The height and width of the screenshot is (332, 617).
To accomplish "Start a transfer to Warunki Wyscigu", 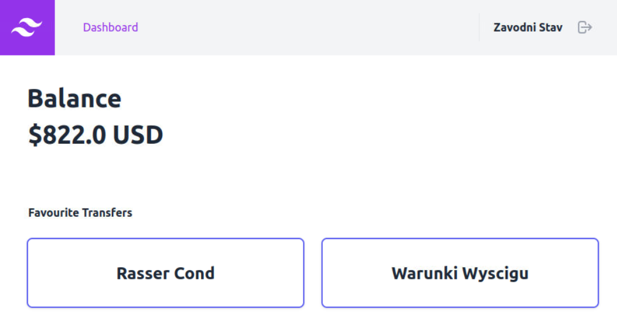I will point(460,272).
